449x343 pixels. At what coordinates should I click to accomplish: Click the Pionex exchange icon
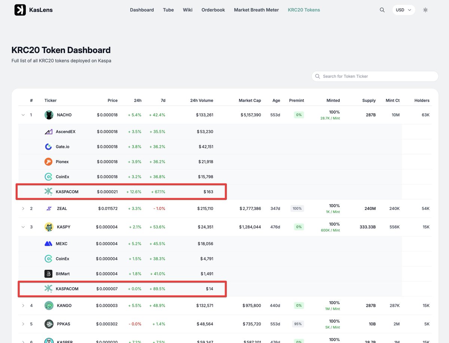pyautogui.click(x=48, y=161)
